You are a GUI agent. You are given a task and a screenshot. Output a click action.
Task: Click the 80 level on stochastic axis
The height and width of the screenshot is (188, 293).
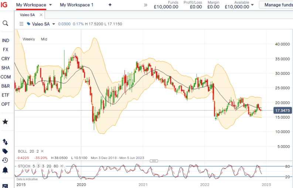287,166
